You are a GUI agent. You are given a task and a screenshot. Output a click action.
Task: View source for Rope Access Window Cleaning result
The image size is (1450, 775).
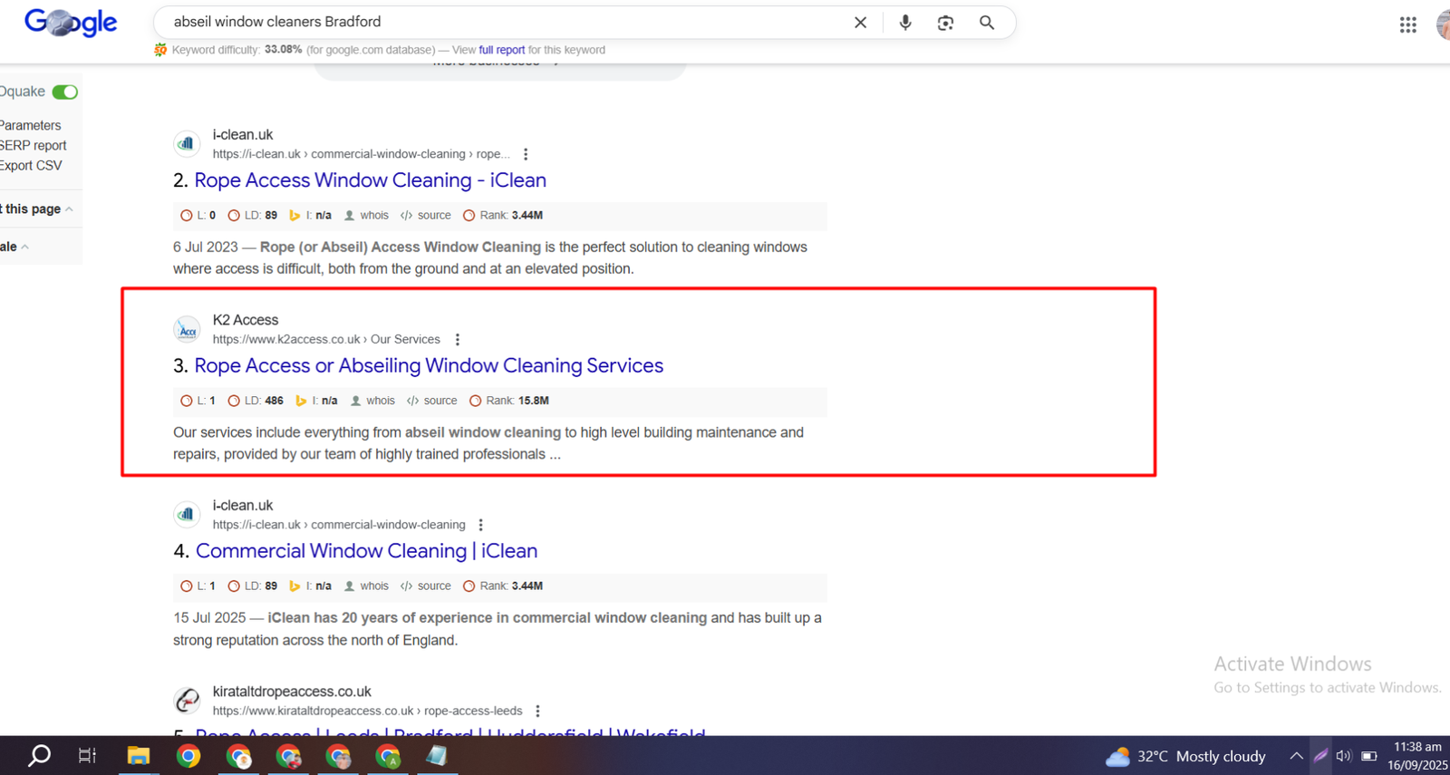point(426,216)
